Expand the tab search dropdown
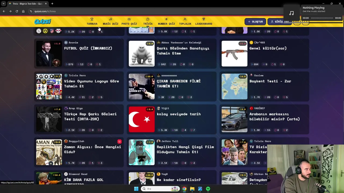Screen dimensions: 344x193 point(3,3)
